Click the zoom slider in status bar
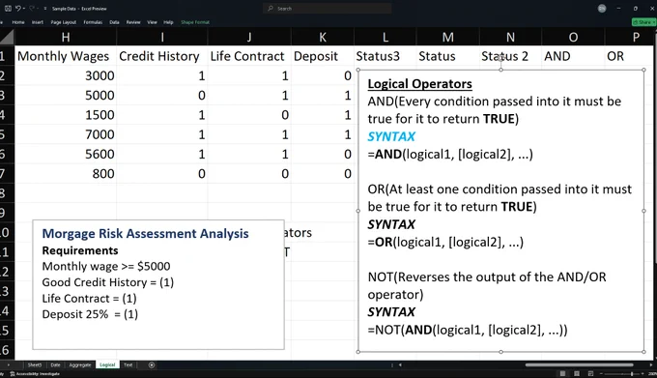Image resolution: width=657 pixels, height=378 pixels. tap(622, 373)
